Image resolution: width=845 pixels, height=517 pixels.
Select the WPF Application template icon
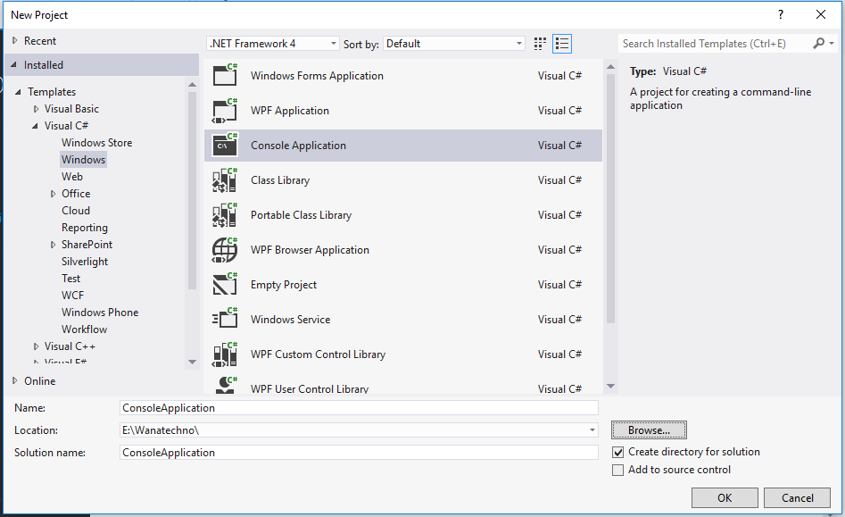(225, 111)
